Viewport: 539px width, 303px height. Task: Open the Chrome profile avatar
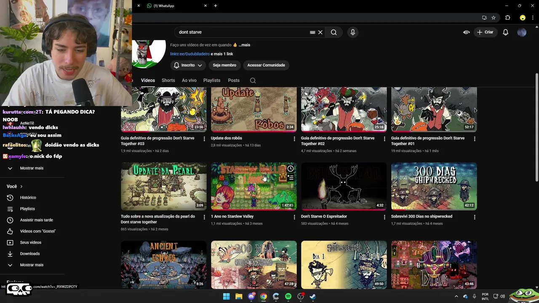click(x=523, y=18)
